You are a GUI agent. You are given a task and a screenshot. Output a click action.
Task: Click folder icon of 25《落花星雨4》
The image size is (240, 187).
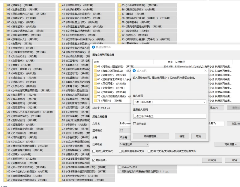coord(5,108)
